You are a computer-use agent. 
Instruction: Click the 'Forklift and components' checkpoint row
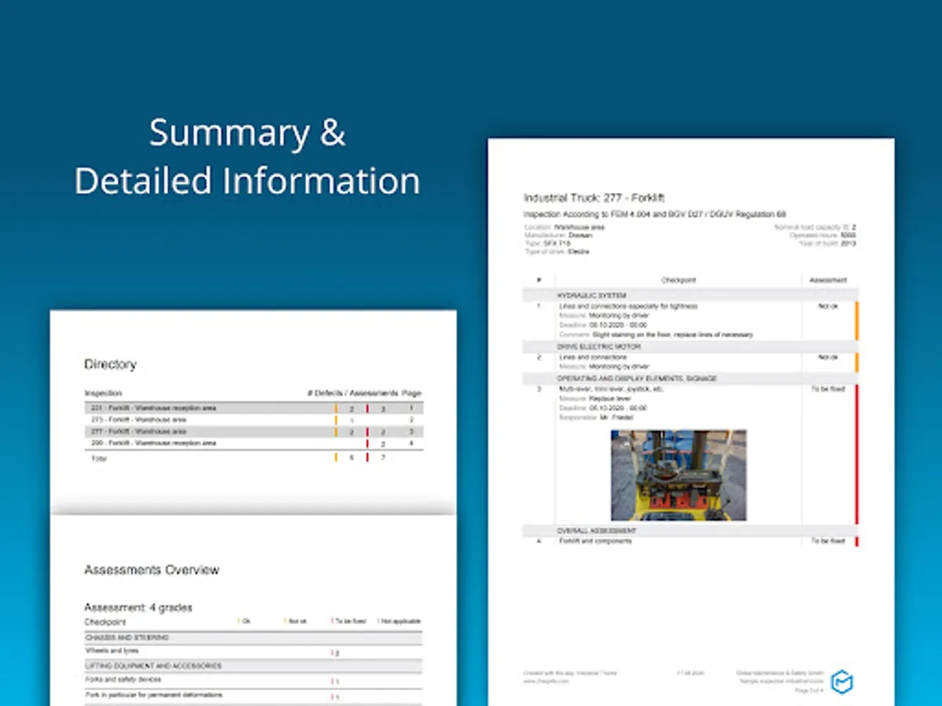[691, 541]
